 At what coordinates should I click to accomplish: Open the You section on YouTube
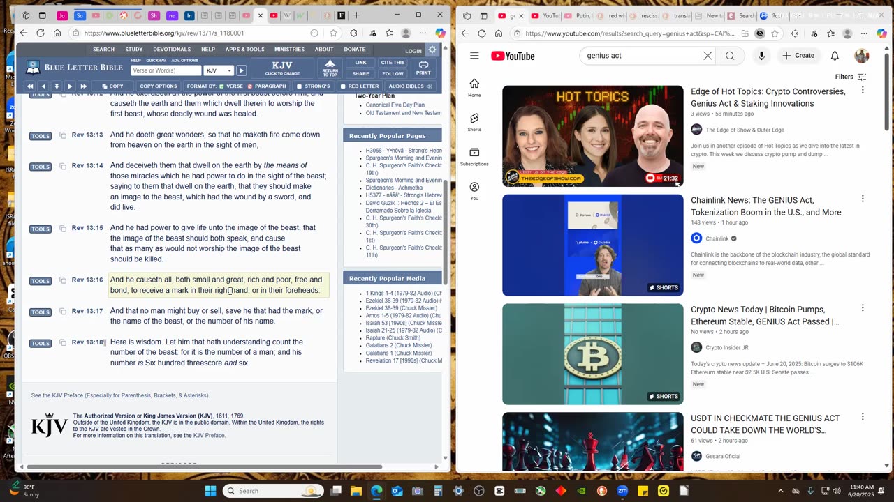click(x=474, y=191)
